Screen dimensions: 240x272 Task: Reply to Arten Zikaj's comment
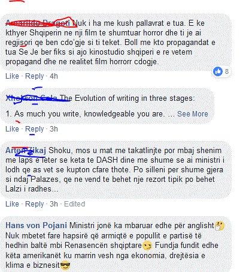[34, 204]
